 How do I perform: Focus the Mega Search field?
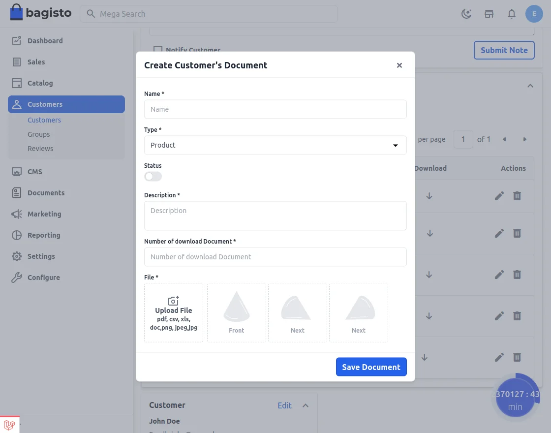[x=209, y=14]
